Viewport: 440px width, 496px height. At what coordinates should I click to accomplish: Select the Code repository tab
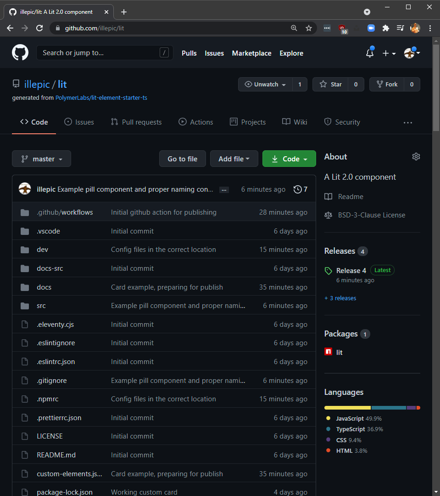click(34, 122)
